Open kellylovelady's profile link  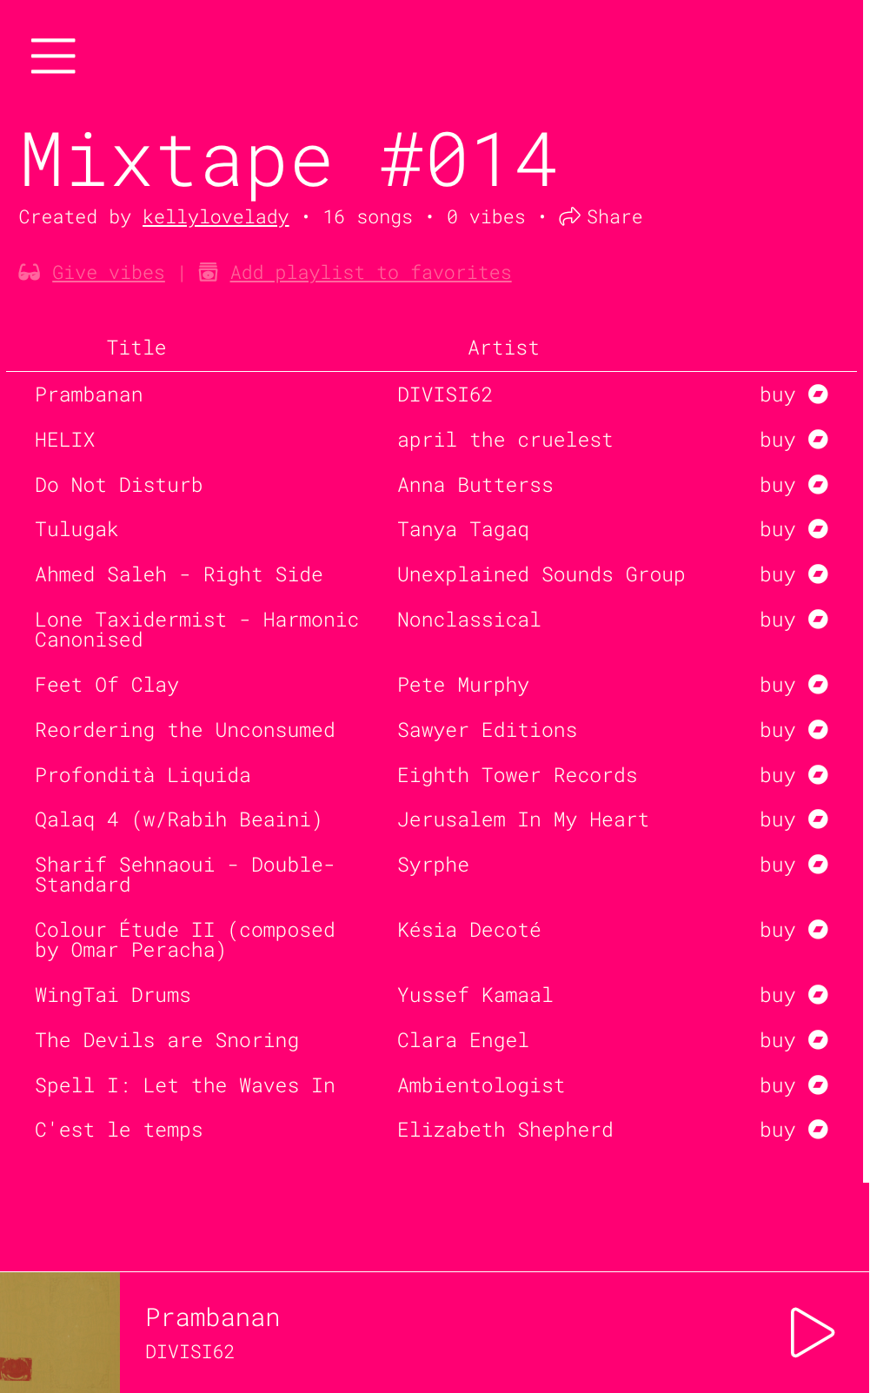(216, 216)
